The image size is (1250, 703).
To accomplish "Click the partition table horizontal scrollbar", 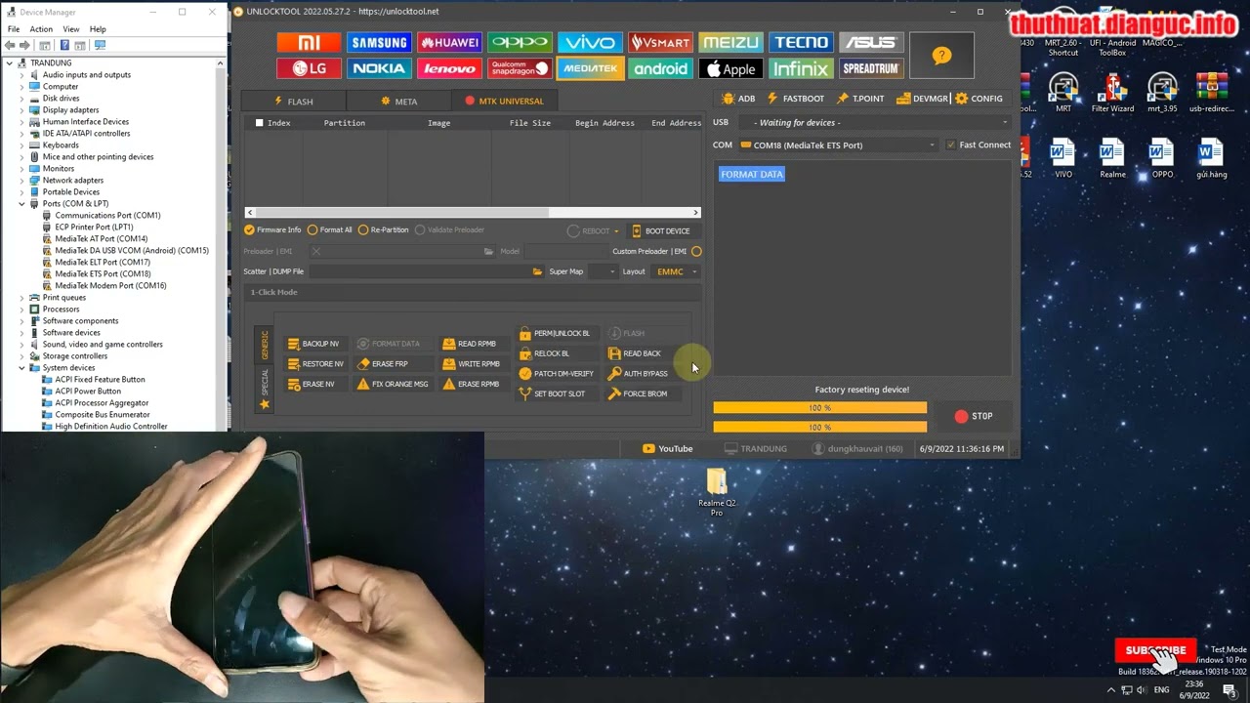I will pyautogui.click(x=473, y=212).
